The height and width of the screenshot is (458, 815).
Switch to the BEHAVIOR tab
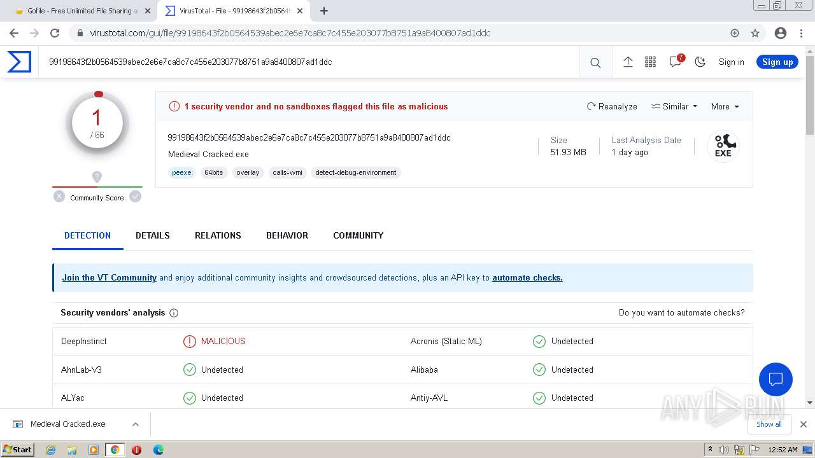click(x=287, y=235)
